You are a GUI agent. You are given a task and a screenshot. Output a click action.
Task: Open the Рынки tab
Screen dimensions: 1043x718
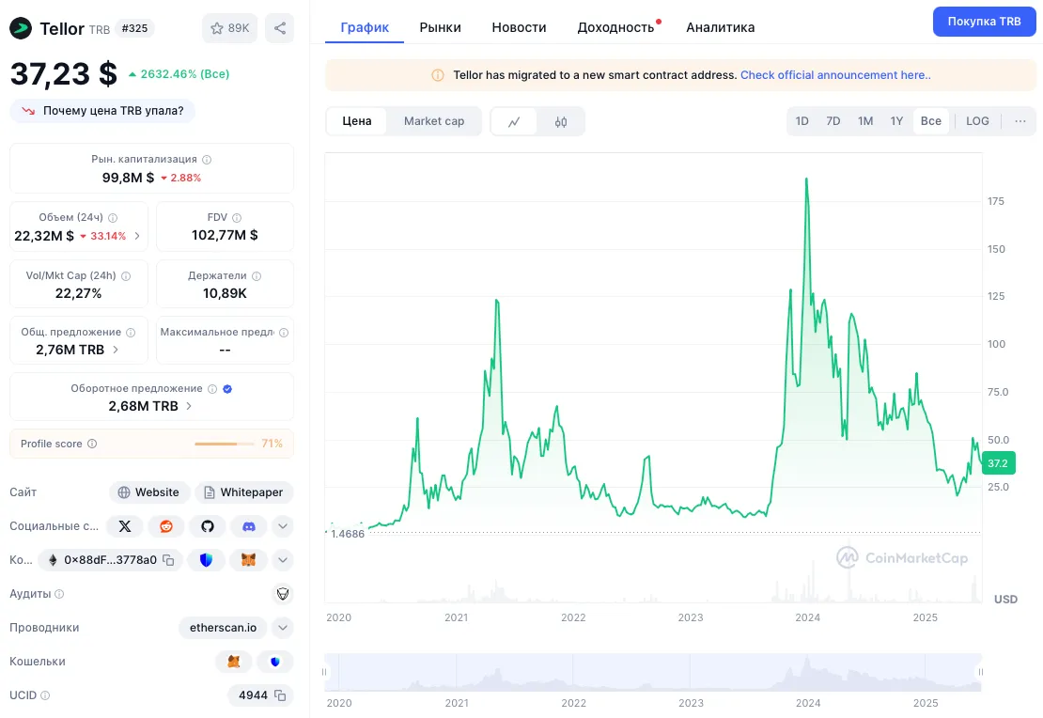coord(440,27)
